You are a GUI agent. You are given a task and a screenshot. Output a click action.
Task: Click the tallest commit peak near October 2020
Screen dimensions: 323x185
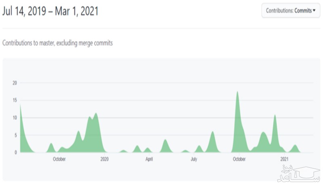[x=237, y=97]
